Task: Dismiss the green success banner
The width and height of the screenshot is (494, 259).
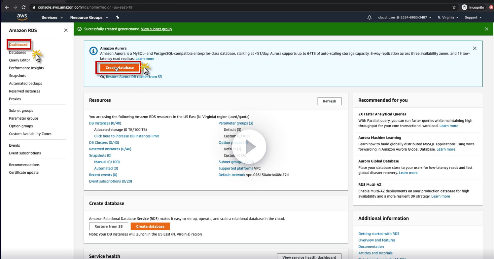Action: [x=486, y=29]
